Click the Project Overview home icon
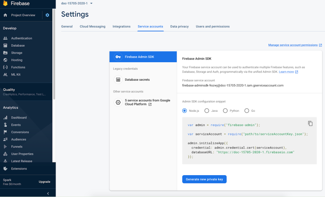The image size is (325, 197). 5,15
